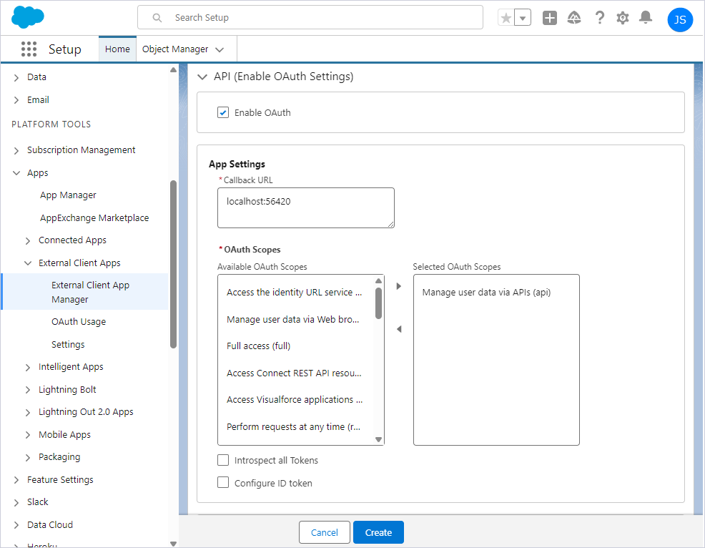
Task: Open AppExchange Marketplace in sidebar
Action: 94,217
